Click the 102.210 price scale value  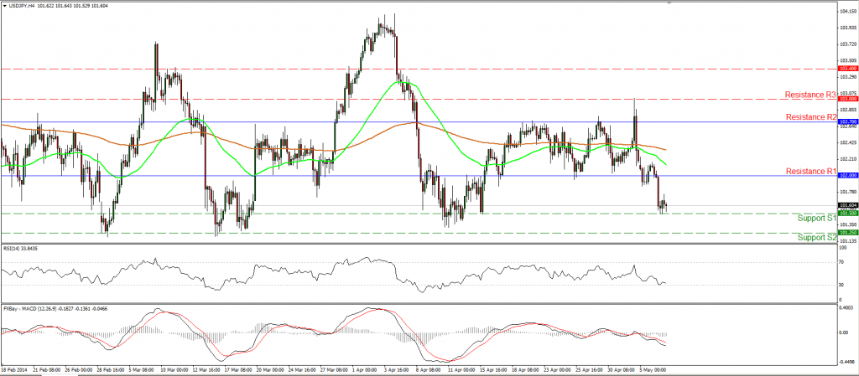[847, 159]
